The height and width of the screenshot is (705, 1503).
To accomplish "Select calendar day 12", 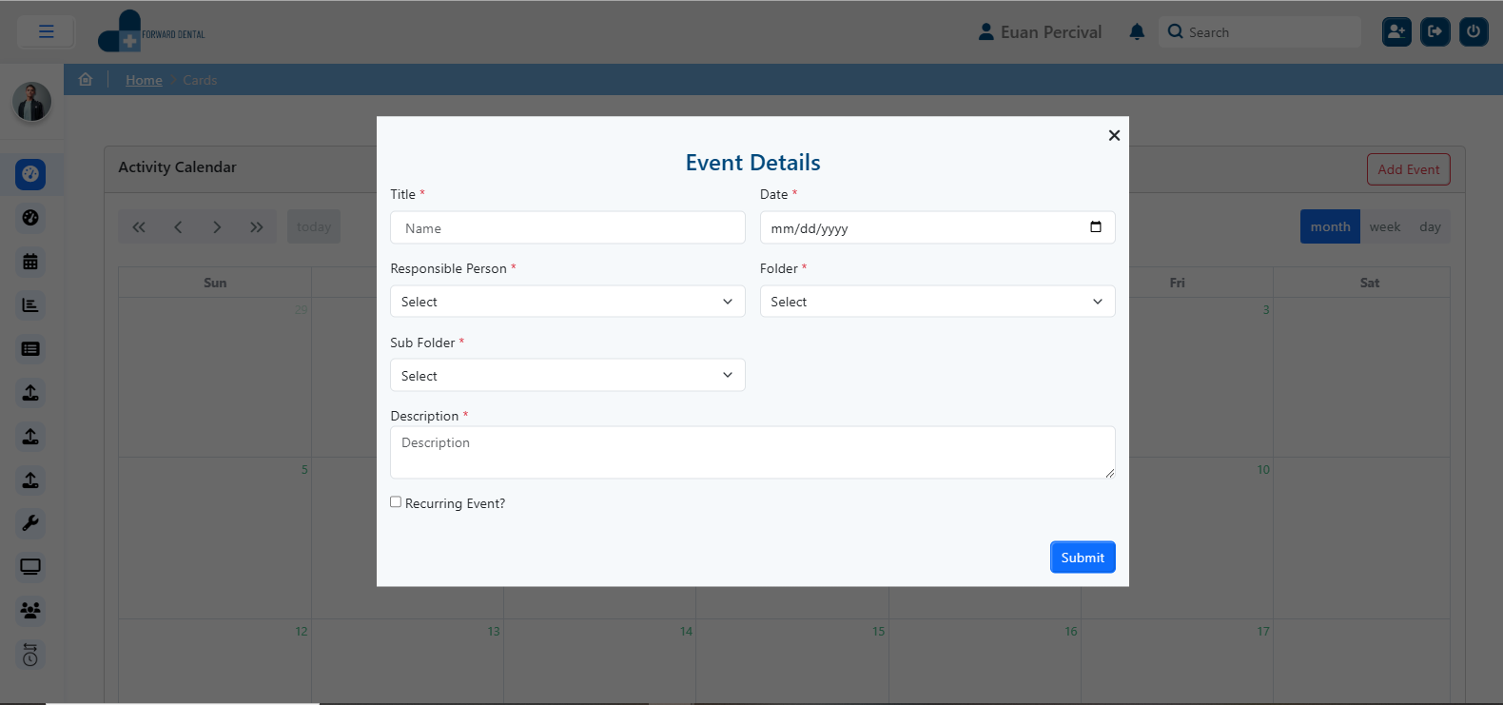I will click(x=302, y=632).
